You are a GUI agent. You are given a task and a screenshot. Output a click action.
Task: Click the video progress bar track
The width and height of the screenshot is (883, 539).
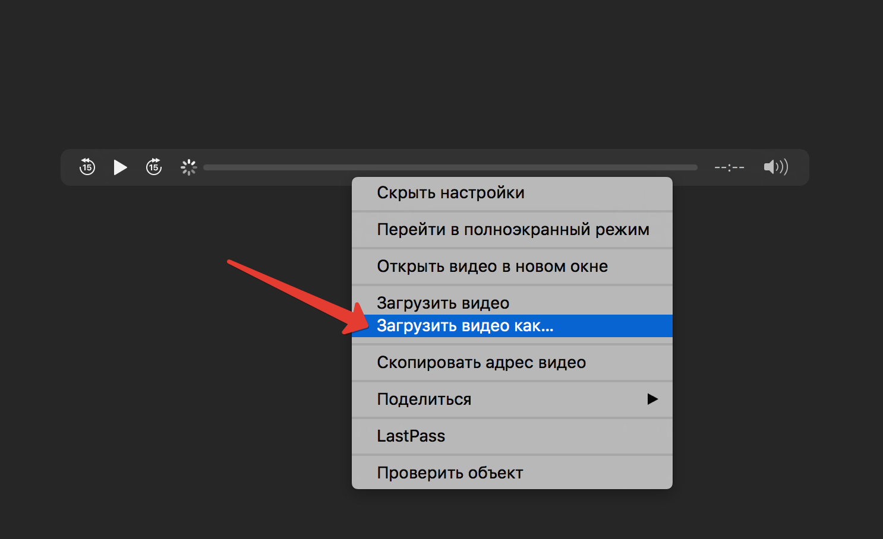click(x=450, y=167)
